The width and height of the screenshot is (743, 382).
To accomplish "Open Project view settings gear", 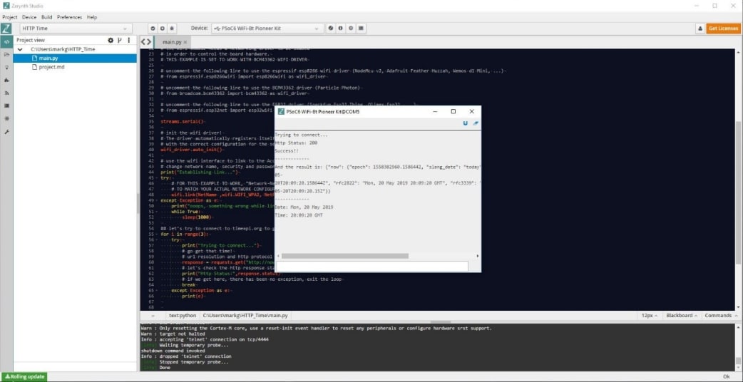I will tap(111, 40).
